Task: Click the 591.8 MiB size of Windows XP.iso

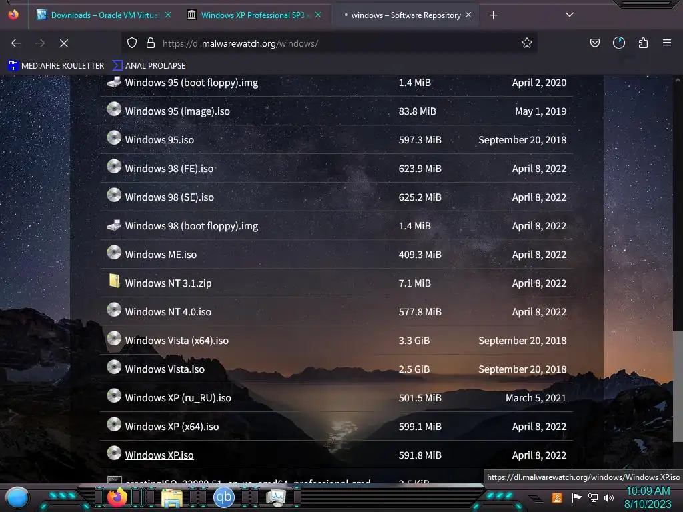Action: pyautogui.click(x=420, y=455)
